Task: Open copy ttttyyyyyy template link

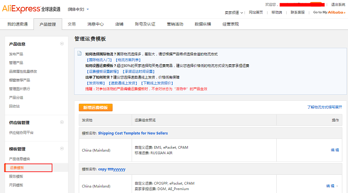Action: point(112,169)
